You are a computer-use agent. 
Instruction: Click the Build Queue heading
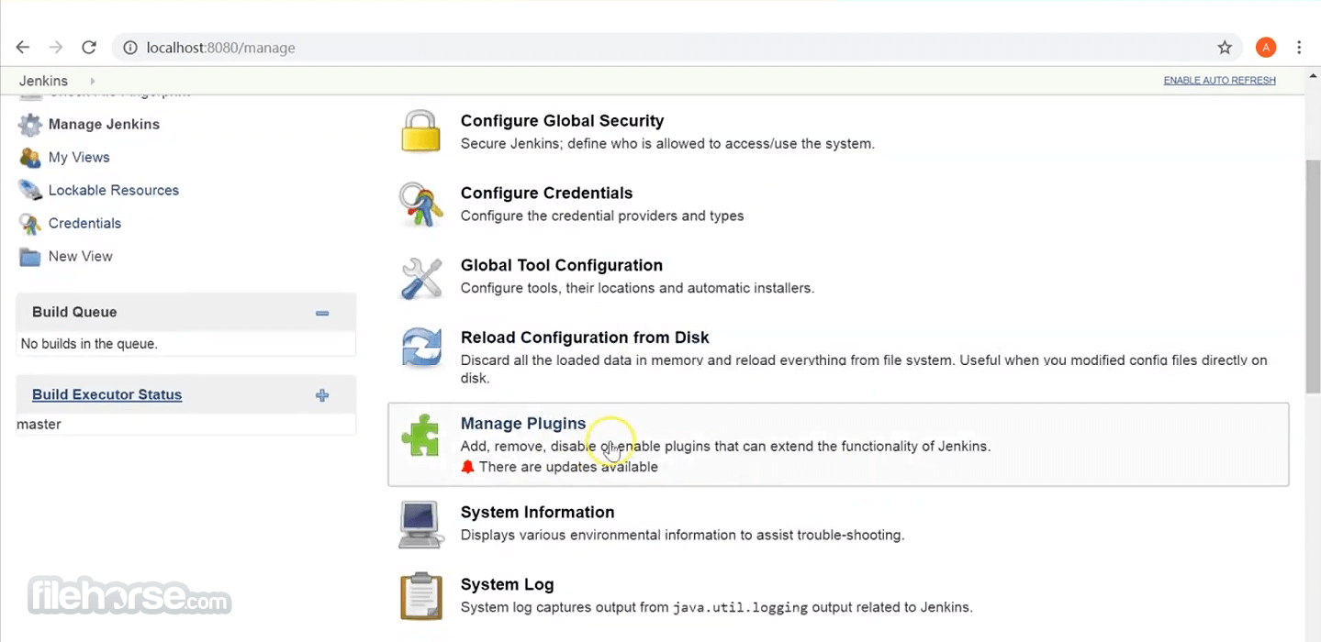coord(74,313)
